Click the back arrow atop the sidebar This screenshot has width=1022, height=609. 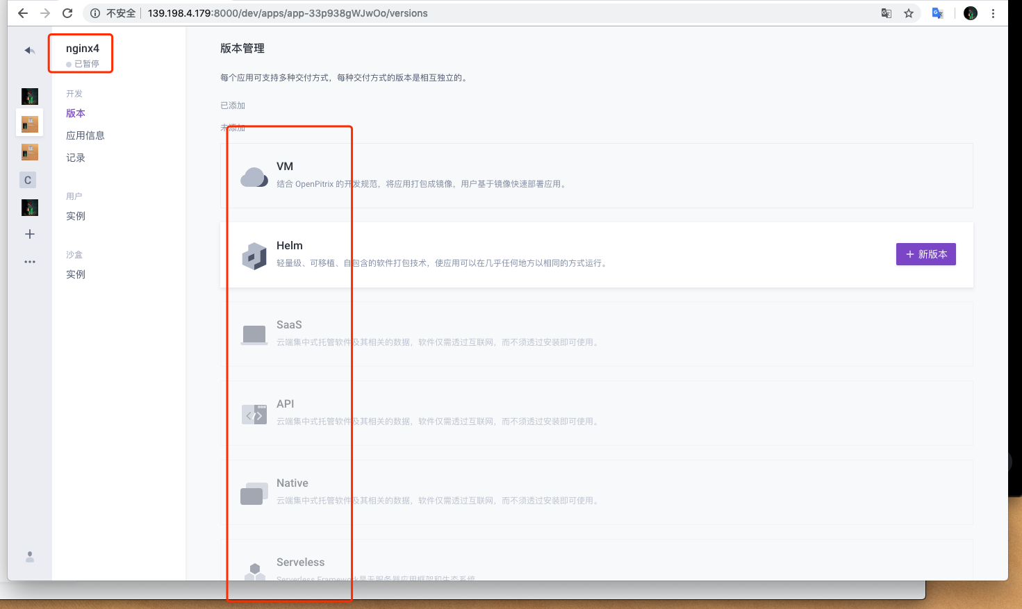pyautogui.click(x=29, y=50)
